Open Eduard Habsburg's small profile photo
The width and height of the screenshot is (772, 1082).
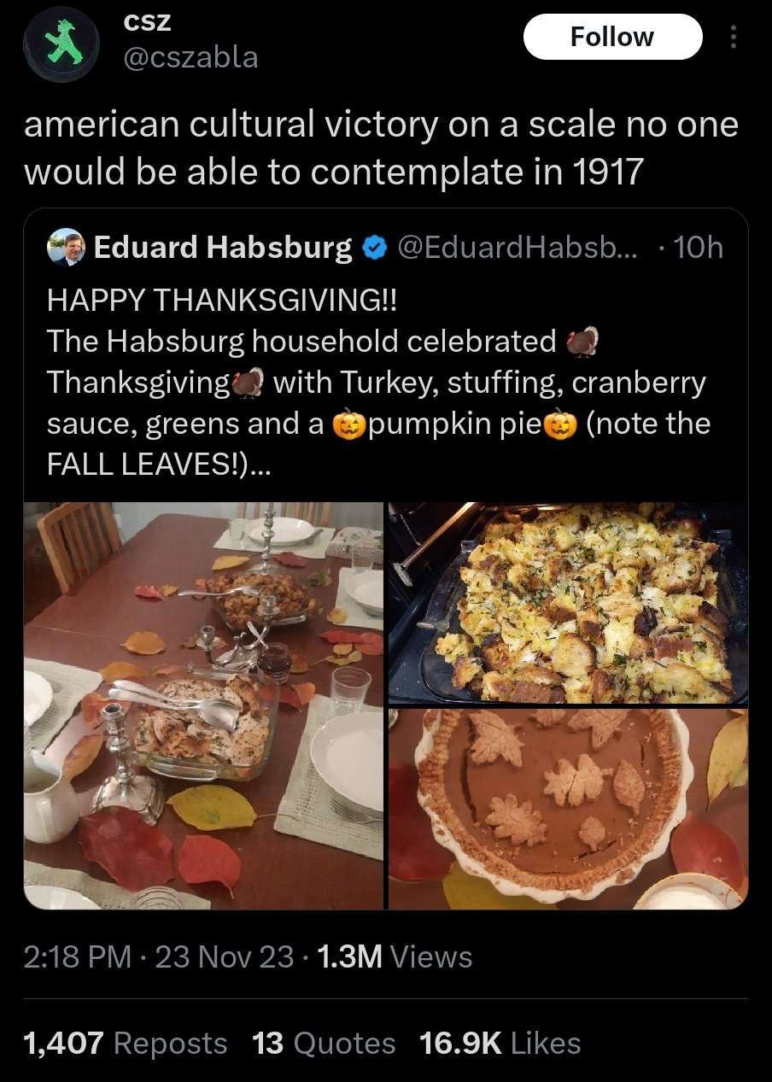click(67, 247)
